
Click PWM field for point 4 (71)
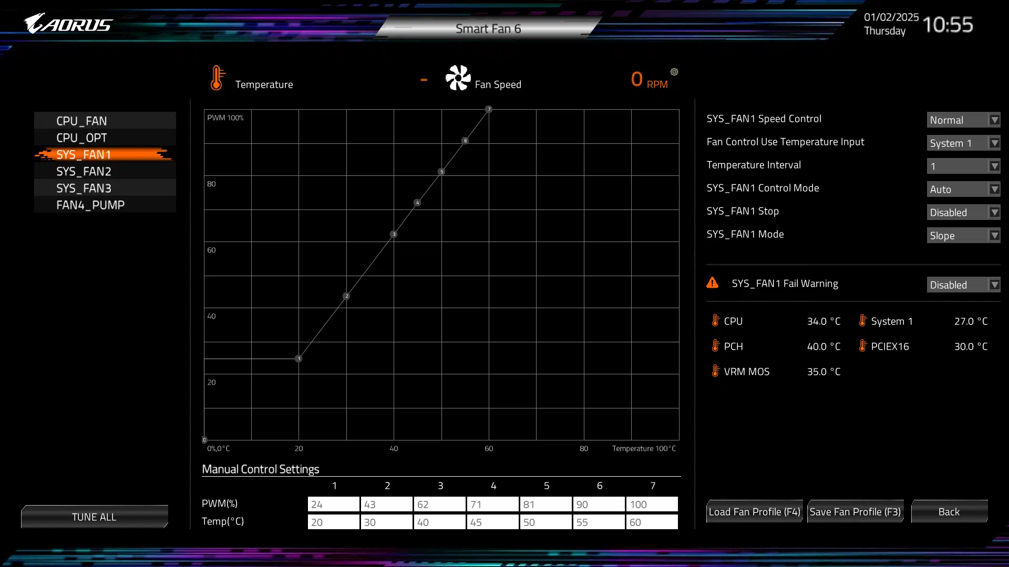point(493,504)
